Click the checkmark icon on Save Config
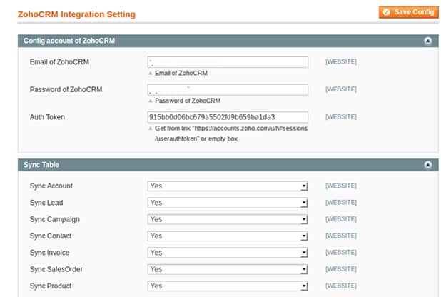The image size is (441, 297). [x=386, y=12]
